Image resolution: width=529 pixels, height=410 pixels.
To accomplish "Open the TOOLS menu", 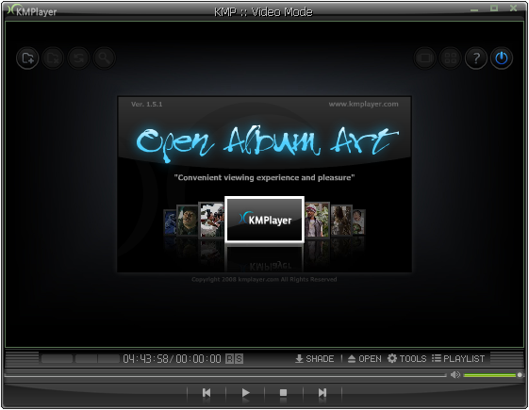I will tap(406, 358).
